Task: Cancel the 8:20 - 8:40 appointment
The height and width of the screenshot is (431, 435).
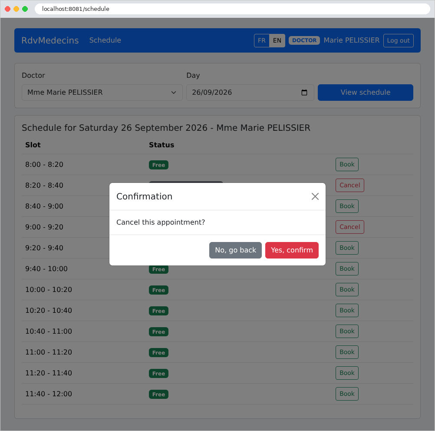Action: point(350,185)
